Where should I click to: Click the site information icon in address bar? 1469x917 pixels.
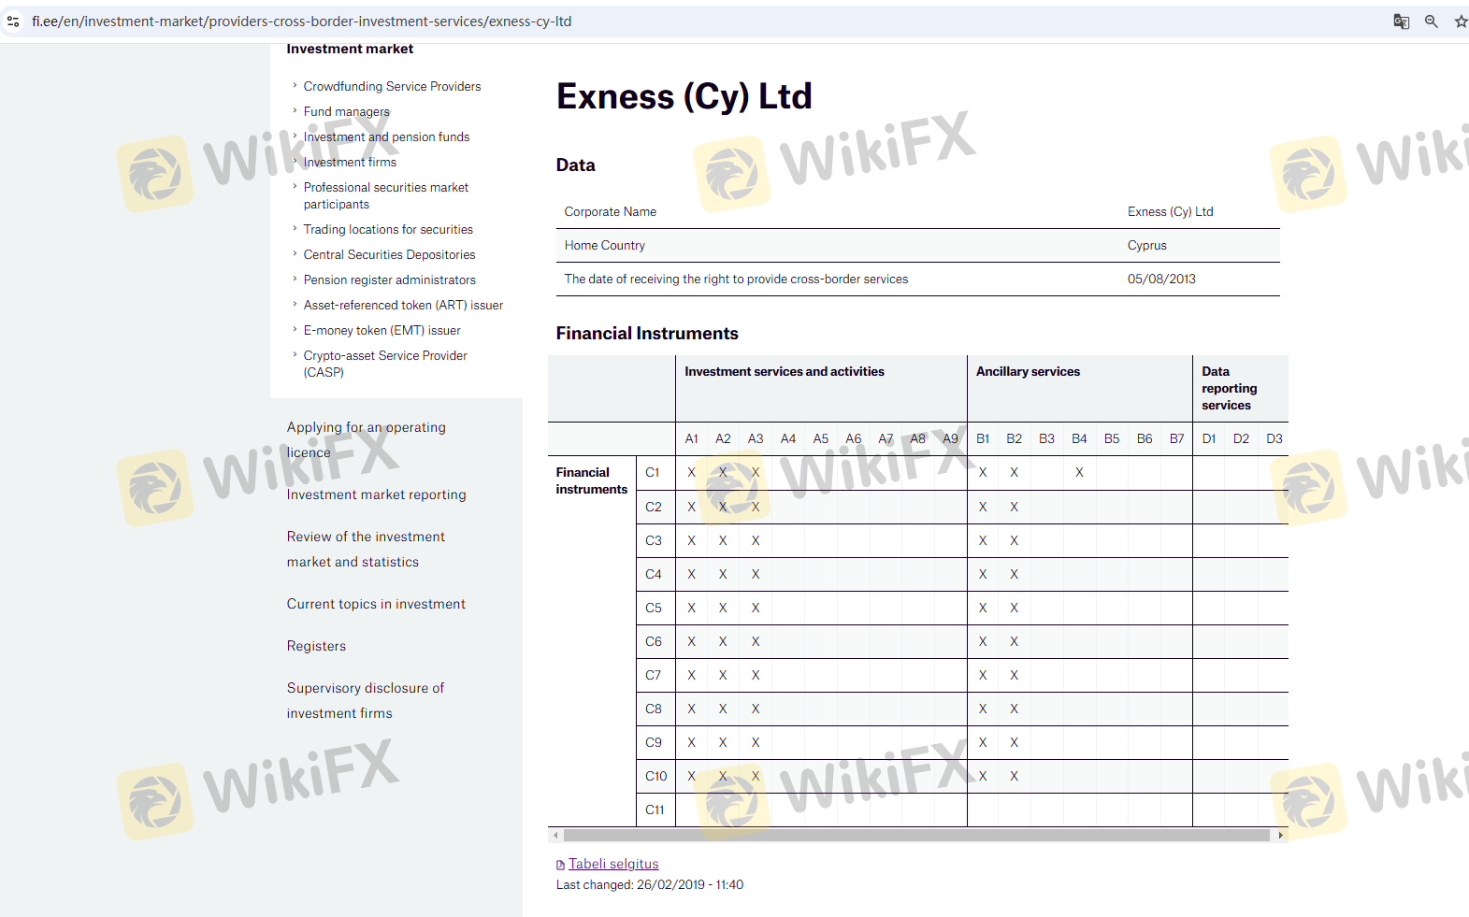click(x=13, y=21)
